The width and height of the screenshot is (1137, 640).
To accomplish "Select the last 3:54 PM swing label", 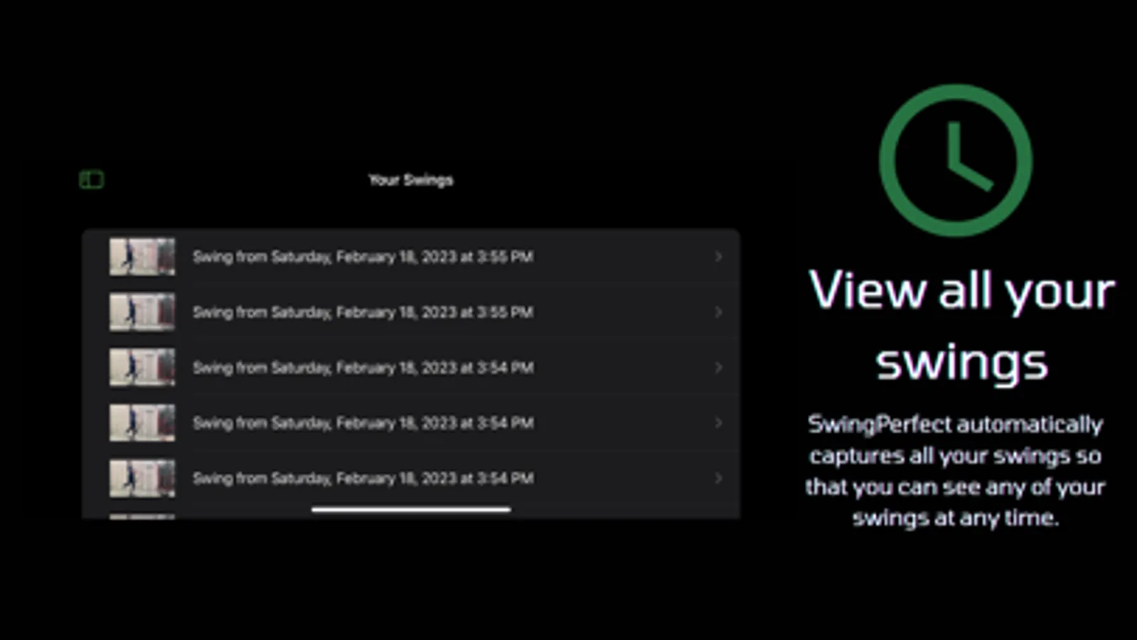I will pos(363,479).
